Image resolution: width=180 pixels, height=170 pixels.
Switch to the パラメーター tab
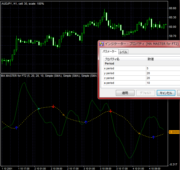tap(109, 51)
